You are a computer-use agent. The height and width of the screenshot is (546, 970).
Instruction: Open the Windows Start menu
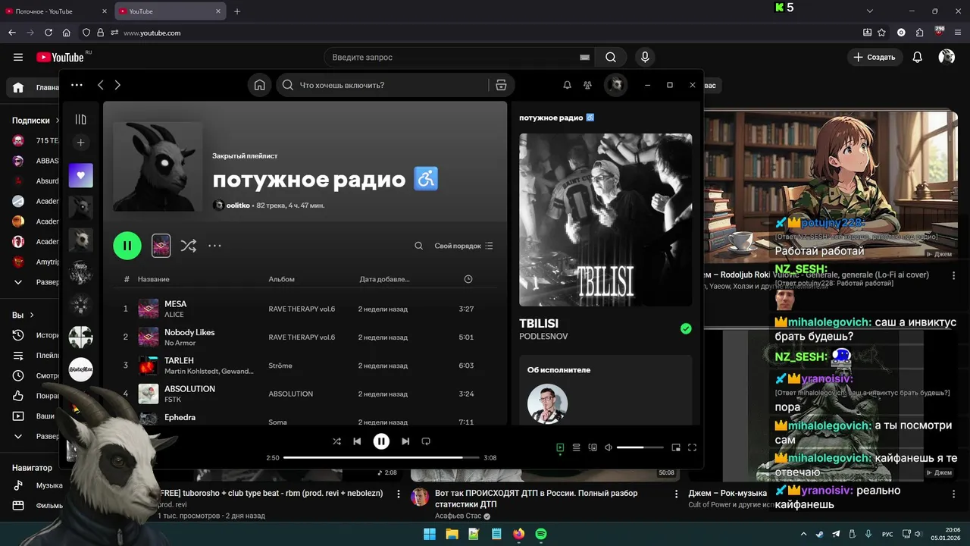point(428,534)
